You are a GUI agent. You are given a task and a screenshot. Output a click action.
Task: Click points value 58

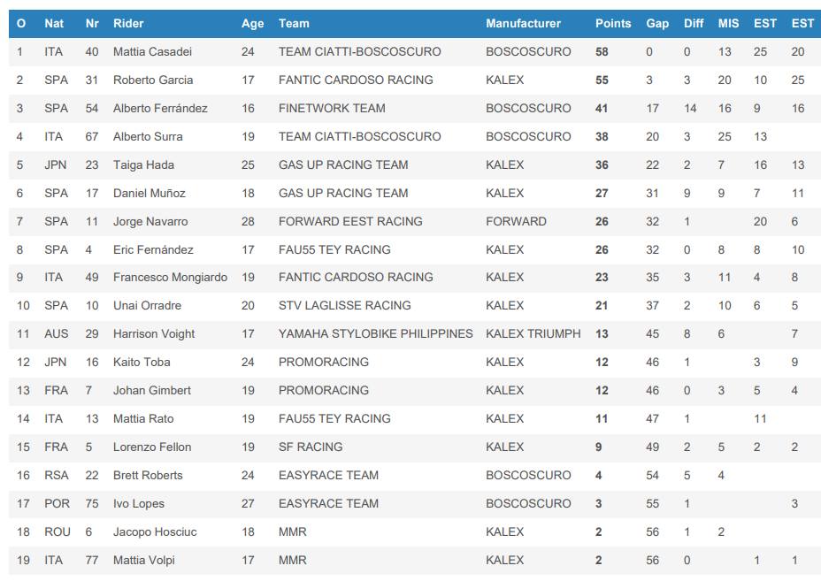pyautogui.click(x=602, y=52)
